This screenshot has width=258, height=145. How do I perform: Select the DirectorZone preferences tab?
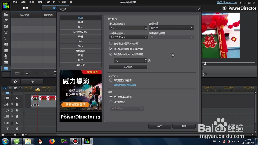[80, 32]
